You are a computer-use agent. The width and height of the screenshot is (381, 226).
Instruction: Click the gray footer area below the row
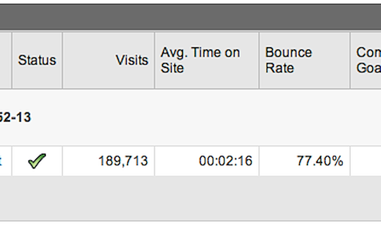[190, 198]
